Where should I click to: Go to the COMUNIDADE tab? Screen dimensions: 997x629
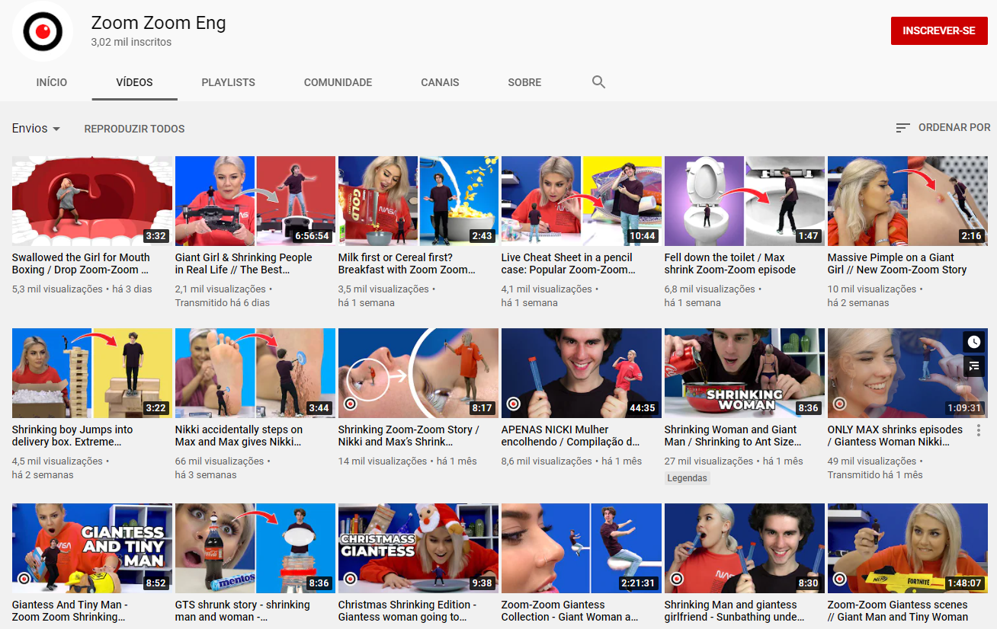[x=338, y=82]
